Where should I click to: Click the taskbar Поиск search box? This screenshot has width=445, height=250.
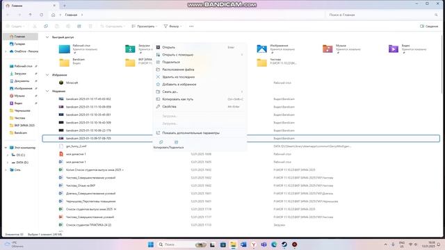pos(181,244)
